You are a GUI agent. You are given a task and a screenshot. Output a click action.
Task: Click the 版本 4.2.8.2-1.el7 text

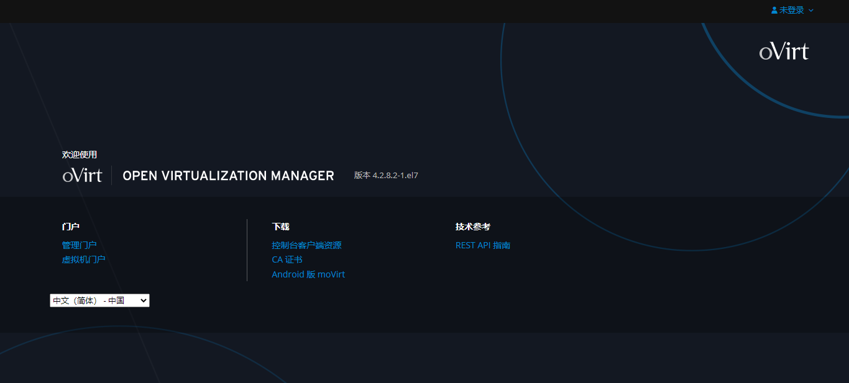click(x=386, y=176)
